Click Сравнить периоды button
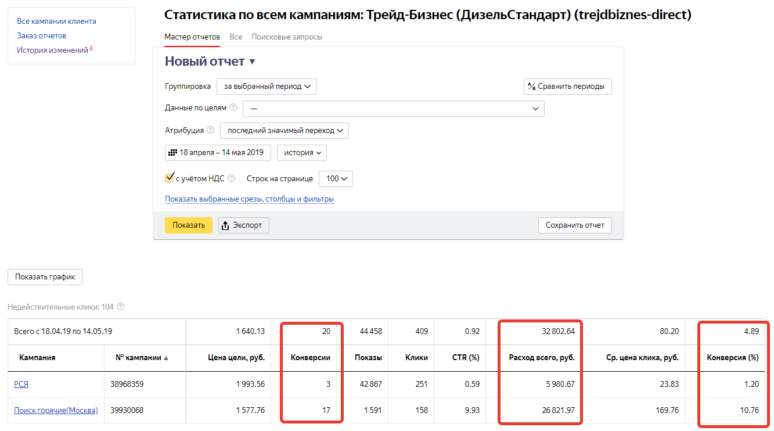 [568, 87]
